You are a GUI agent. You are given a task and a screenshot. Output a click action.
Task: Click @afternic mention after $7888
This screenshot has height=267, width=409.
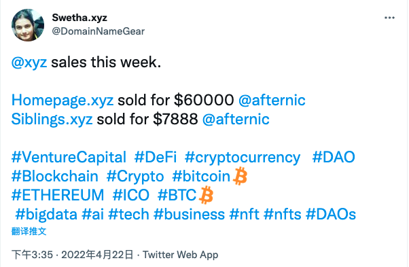pyautogui.click(x=236, y=120)
